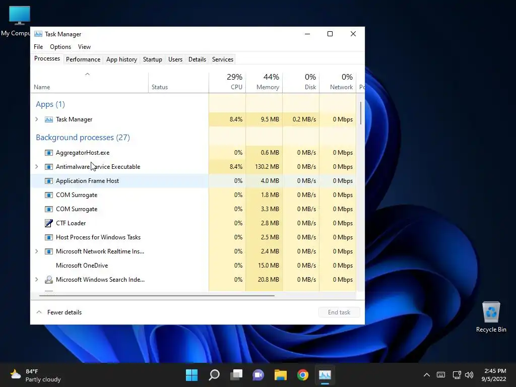Switch to the Performance tab
The height and width of the screenshot is (387, 516).
point(83,59)
